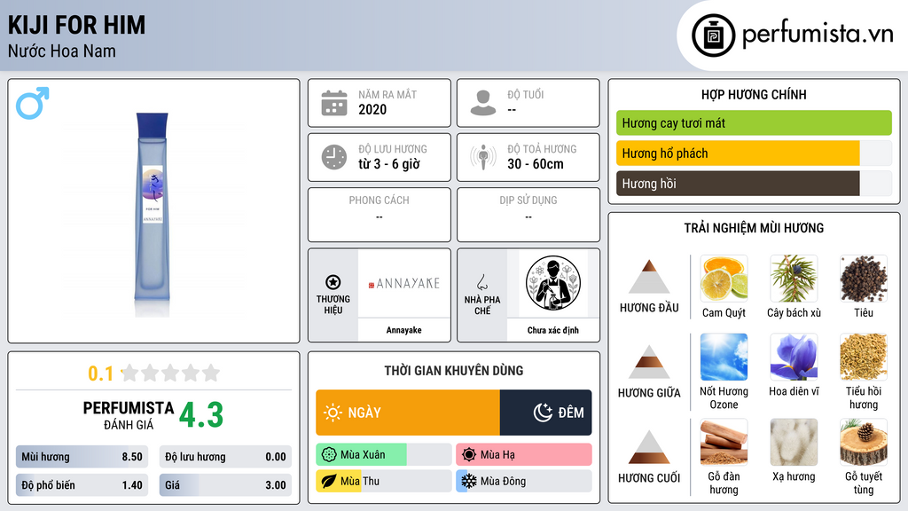Click the nose icon above Nhà pha chế
The image size is (908, 511).
point(481,282)
